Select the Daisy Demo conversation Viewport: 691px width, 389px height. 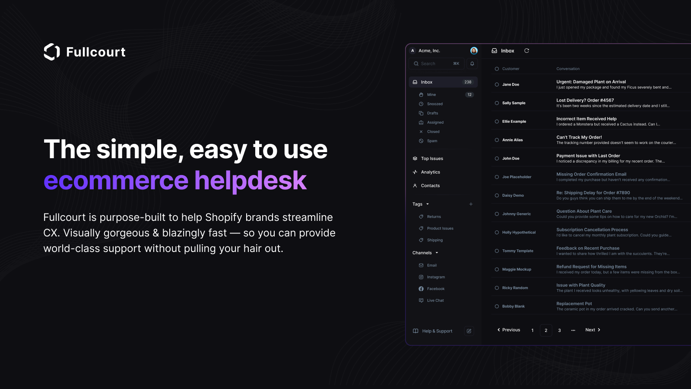(497, 195)
